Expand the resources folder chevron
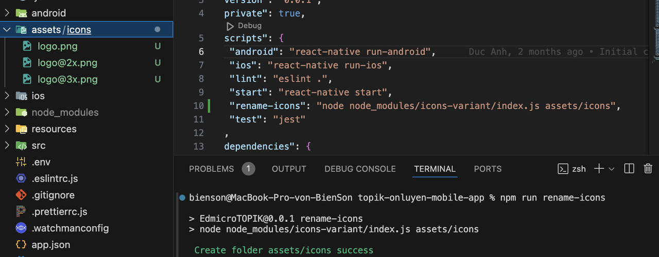Image resolution: width=659 pixels, height=257 pixels. [7, 128]
